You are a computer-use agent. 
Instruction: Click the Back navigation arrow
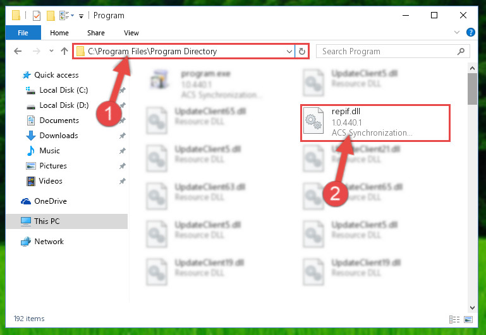pyautogui.click(x=18, y=51)
